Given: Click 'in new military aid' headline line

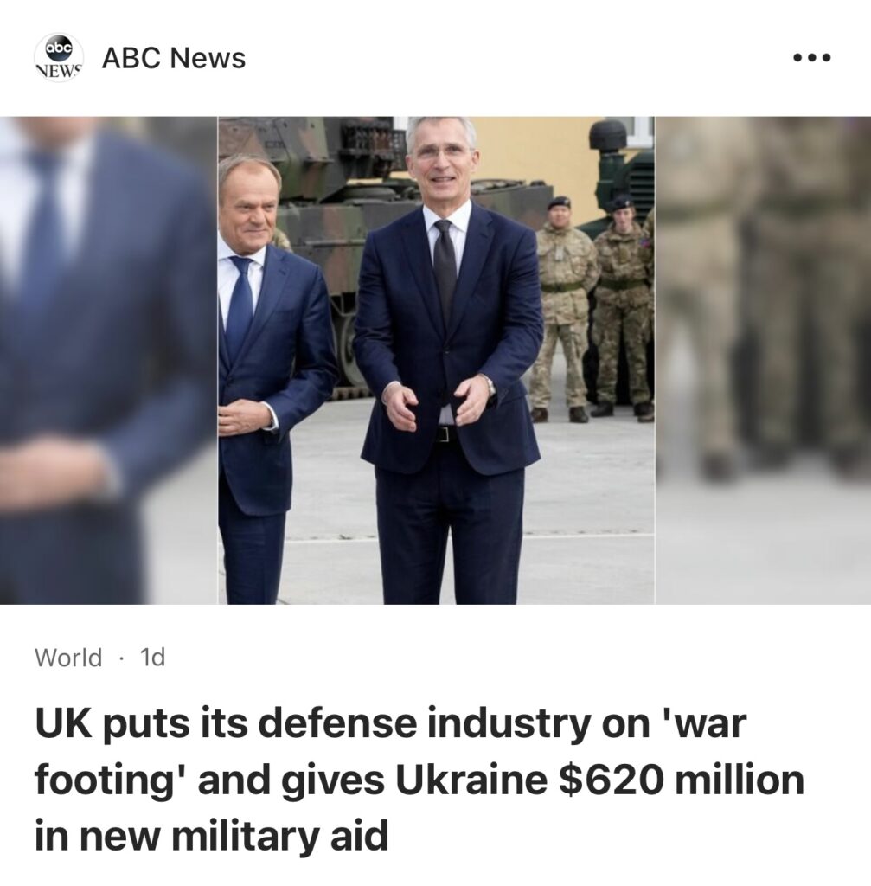Looking at the screenshot, I should pyautogui.click(x=211, y=837).
